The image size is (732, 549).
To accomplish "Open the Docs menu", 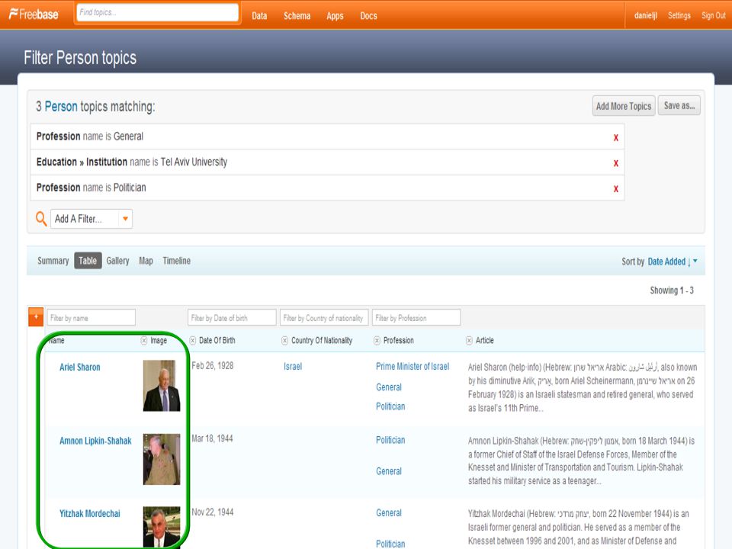I will [368, 16].
